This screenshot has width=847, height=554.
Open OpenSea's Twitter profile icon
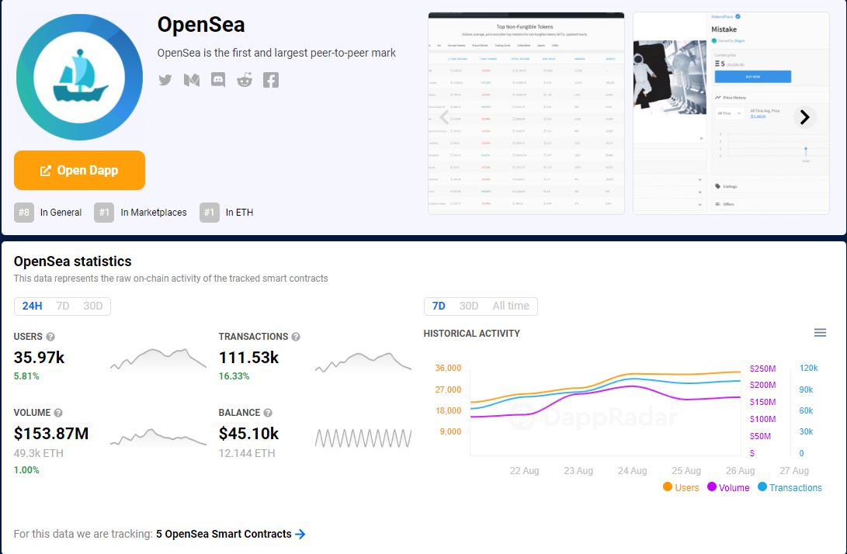165,81
